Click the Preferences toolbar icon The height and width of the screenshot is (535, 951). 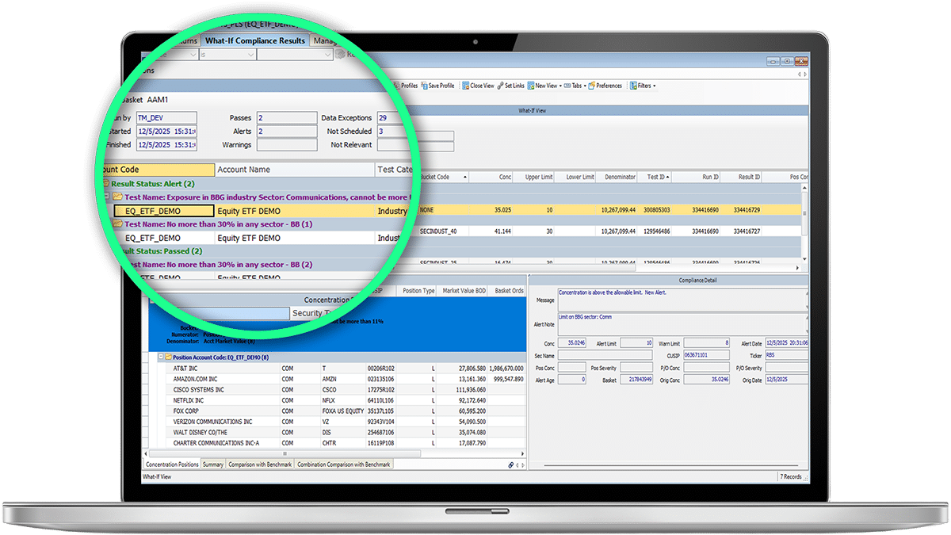(x=590, y=86)
